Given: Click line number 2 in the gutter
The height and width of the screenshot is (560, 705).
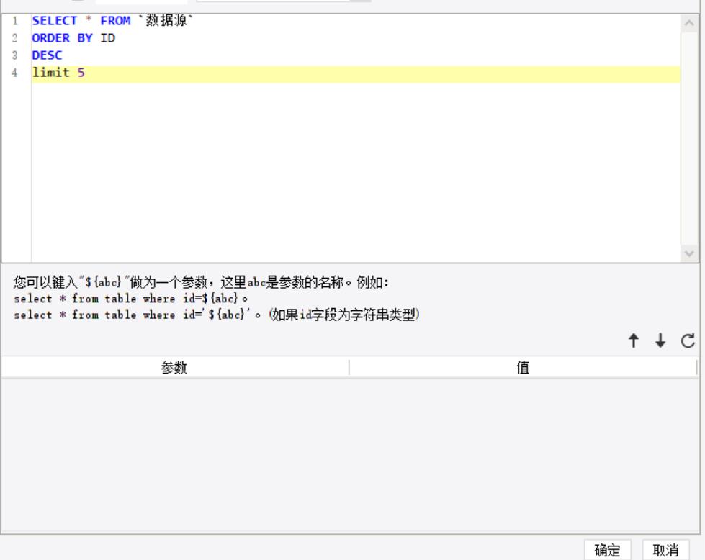Looking at the screenshot, I should [15, 38].
